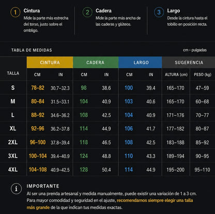Select the blue LARGO column header
Image resolution: width=215 pixels, height=214 pixels.
140,63
